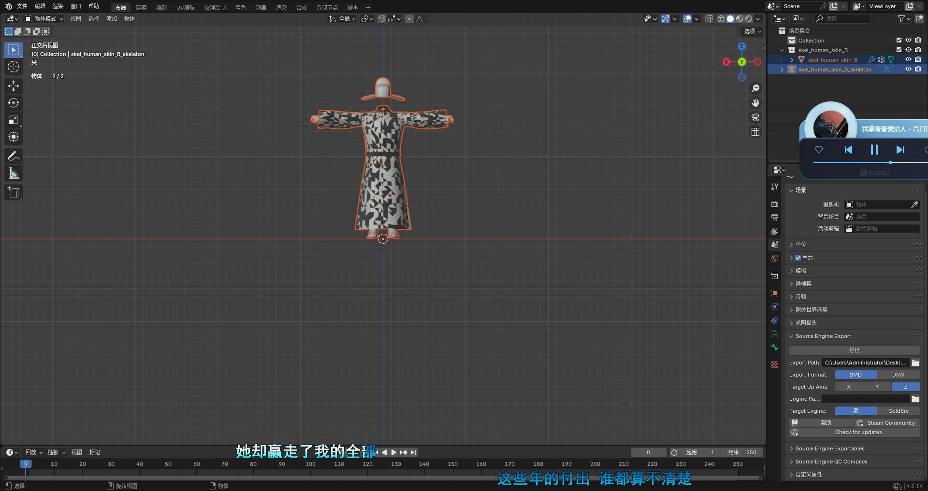The image size is (928, 491).
Task: Toggle the Gravity checkbox
Action: (x=798, y=258)
